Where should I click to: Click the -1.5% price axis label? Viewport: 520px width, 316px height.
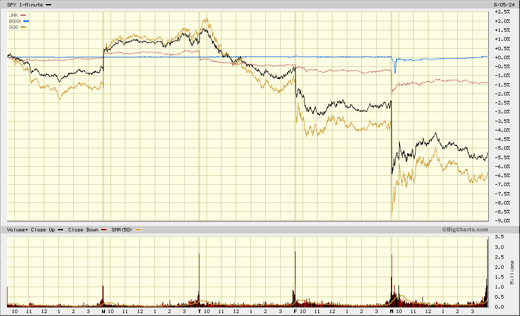click(x=502, y=85)
